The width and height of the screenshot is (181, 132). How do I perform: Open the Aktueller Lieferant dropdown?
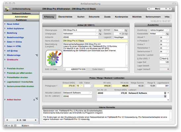[x=91, y=93]
